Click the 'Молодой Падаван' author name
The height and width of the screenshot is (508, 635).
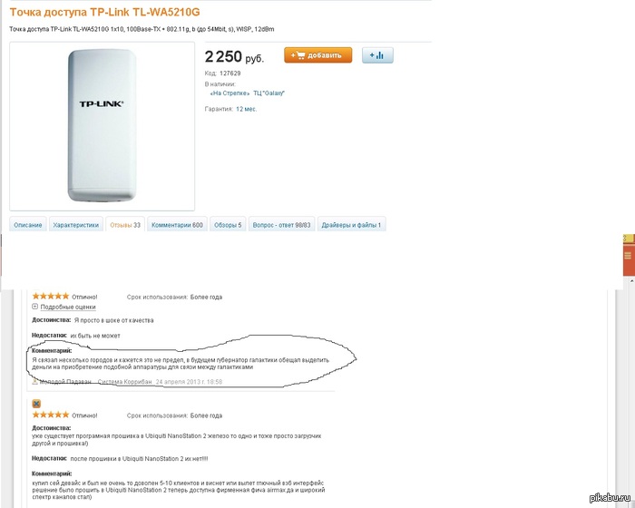click(x=65, y=382)
